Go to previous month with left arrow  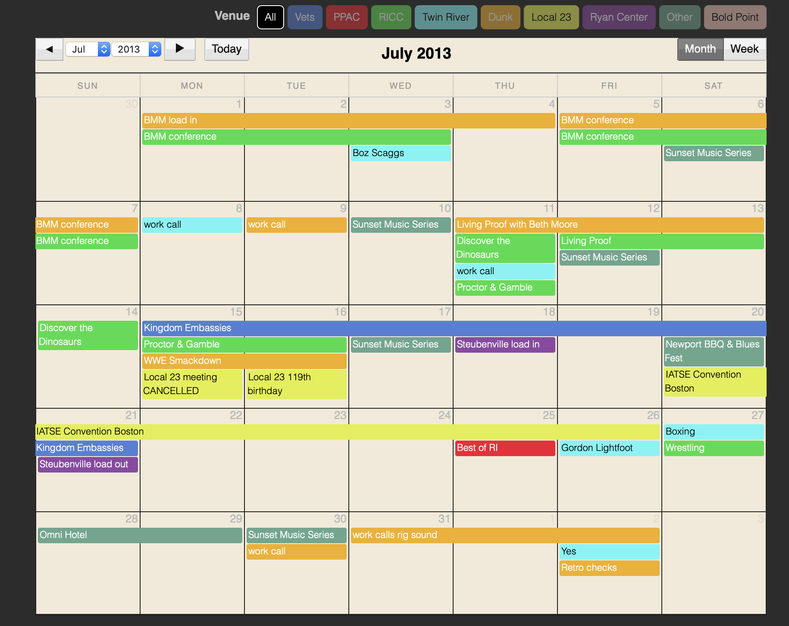point(49,49)
